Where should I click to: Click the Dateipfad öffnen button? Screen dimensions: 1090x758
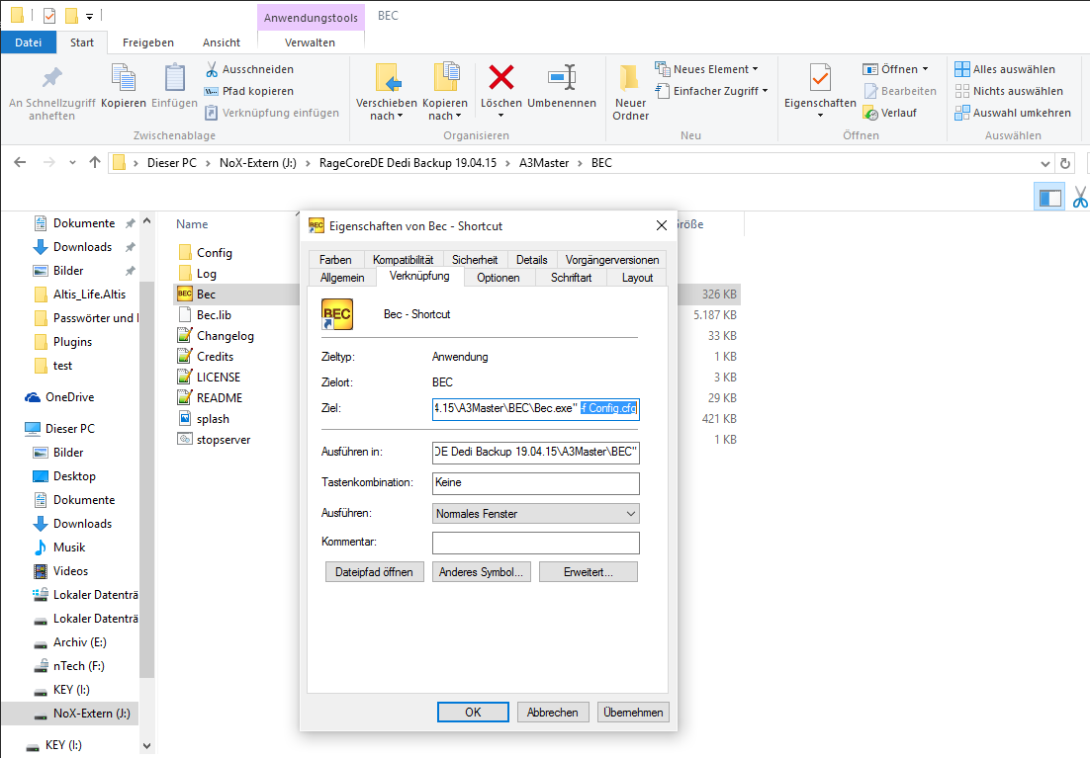coord(375,572)
